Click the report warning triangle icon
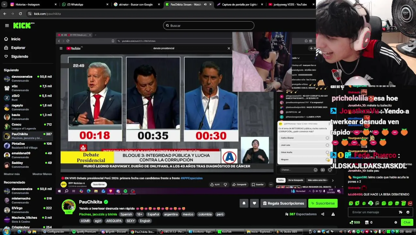Screen dimensions: 416x235 333,214
